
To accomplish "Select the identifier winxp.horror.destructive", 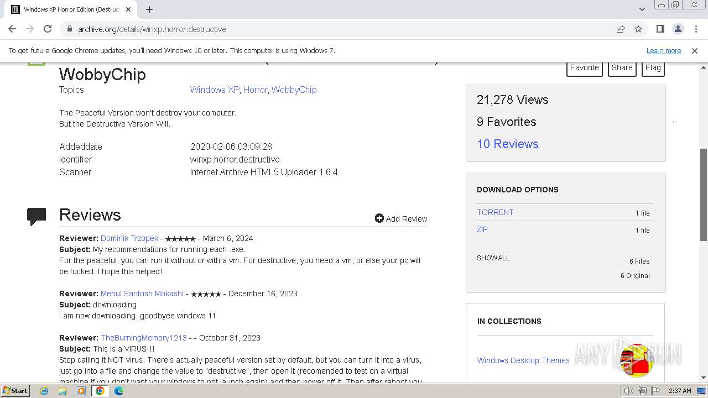I will pos(235,159).
